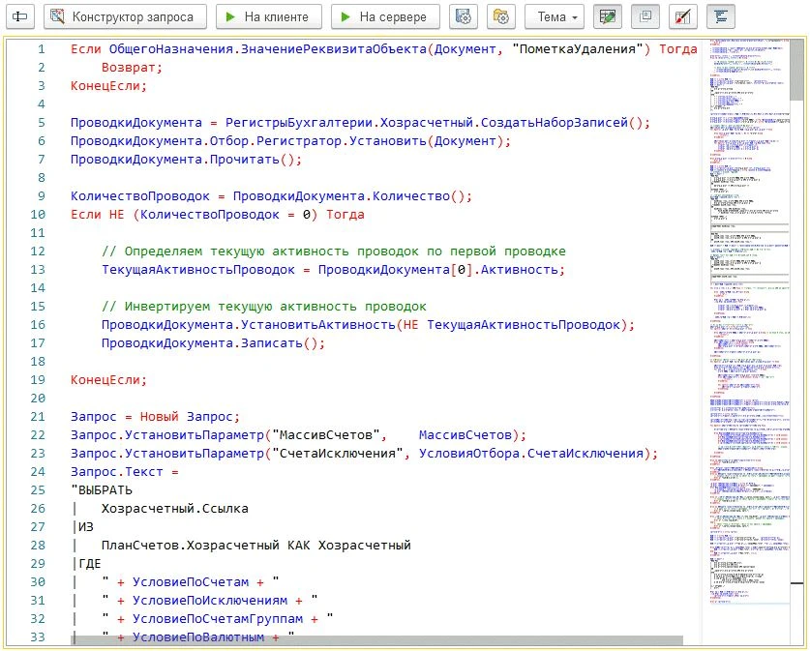Toggle the text alignment lines icon
The image size is (810, 651).
point(720,16)
